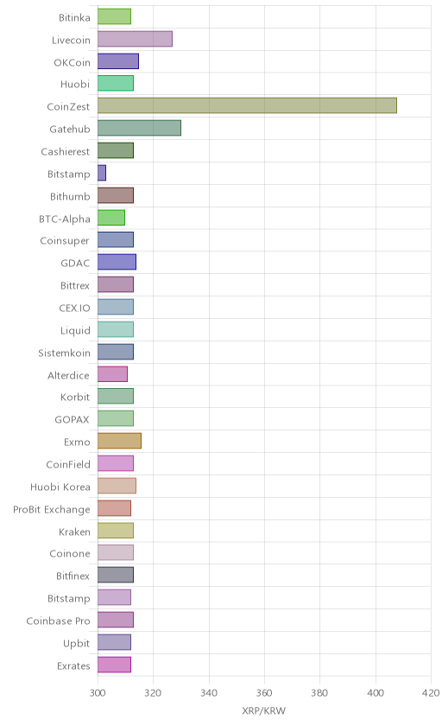Click the Bitinka label
The width and height of the screenshot is (442, 726).
pos(74,17)
